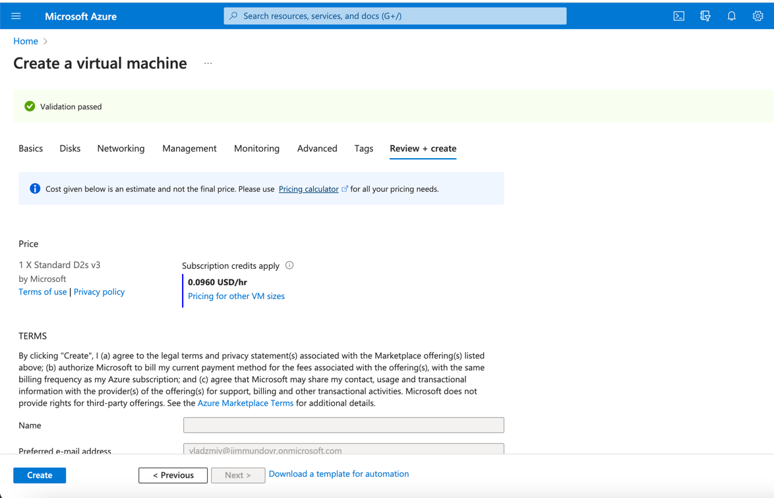Select the Review + create tab

point(423,148)
